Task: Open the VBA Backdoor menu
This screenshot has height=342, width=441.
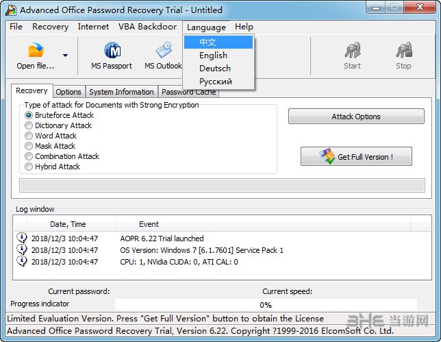Action: coord(147,27)
